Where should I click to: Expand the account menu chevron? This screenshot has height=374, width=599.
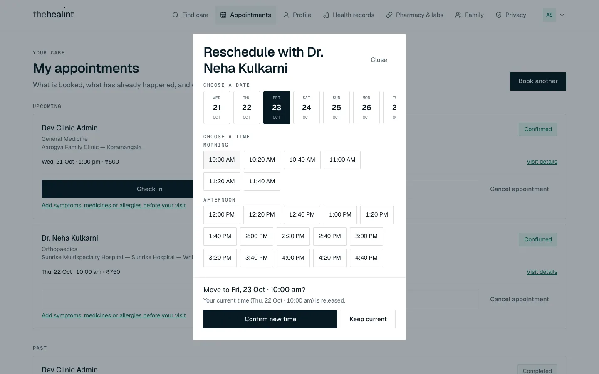(x=562, y=15)
